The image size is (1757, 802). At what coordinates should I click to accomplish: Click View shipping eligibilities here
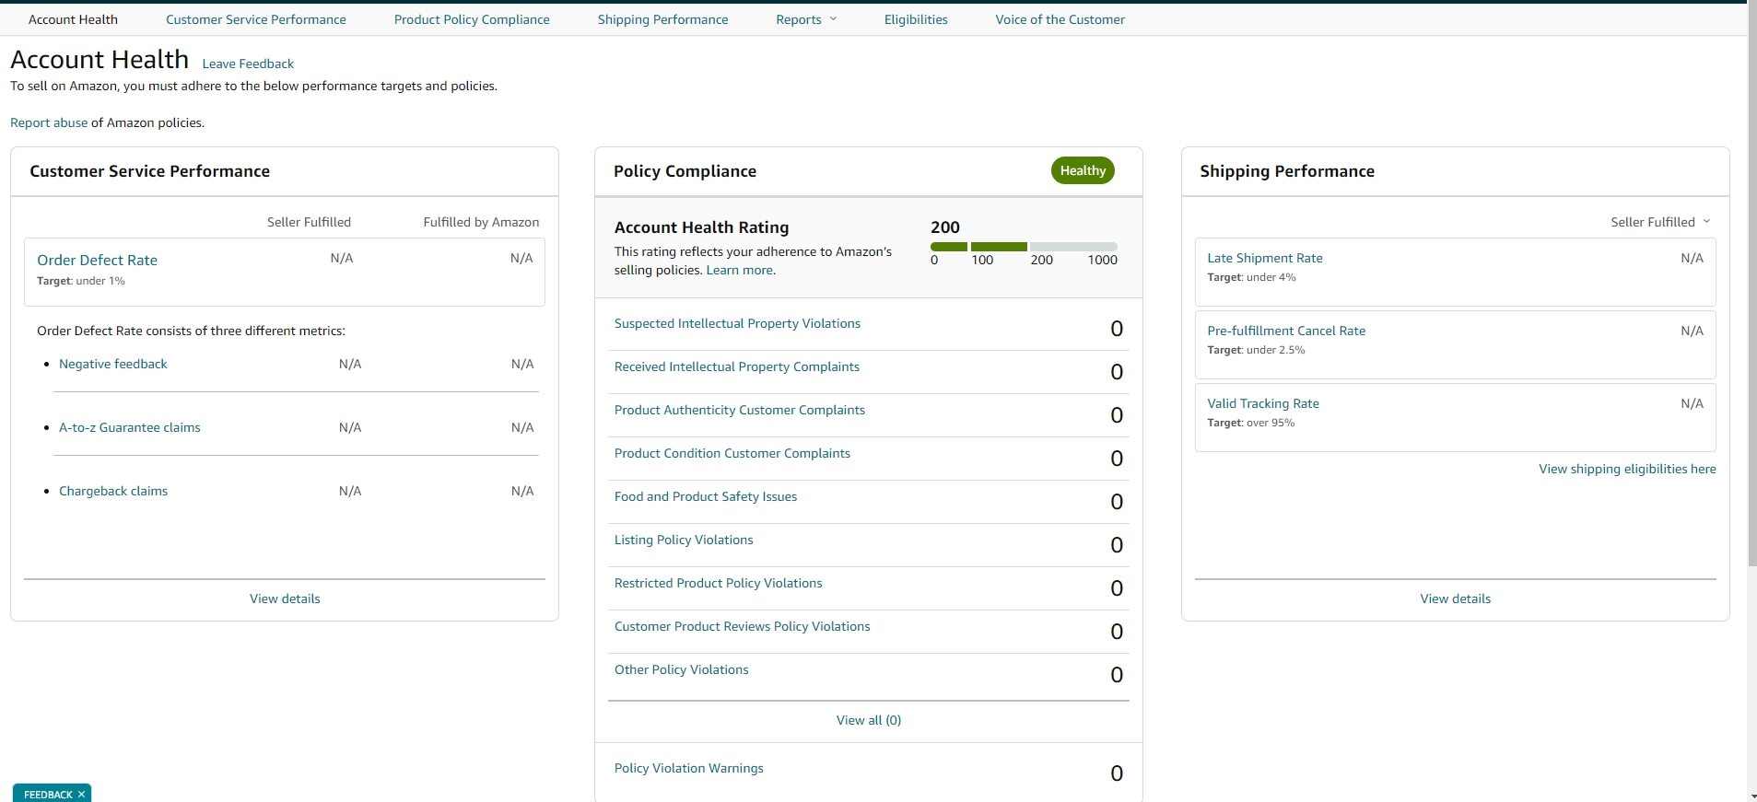[1627, 469]
